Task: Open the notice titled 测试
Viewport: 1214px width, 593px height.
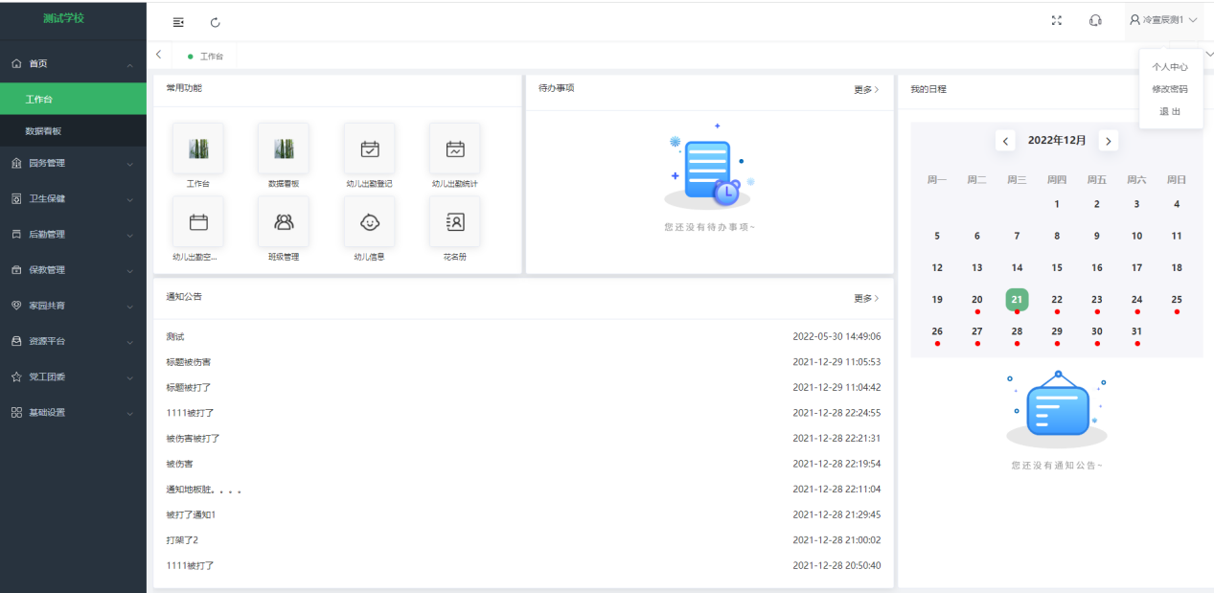Action: click(174, 337)
